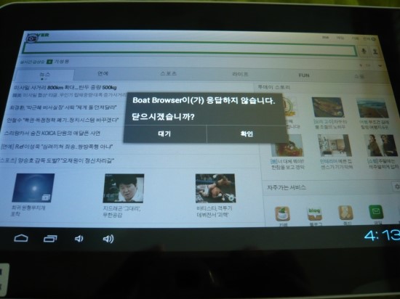Screen dimensions: 400x299
Task: Open headline starting with 안철수
Action: (63, 120)
